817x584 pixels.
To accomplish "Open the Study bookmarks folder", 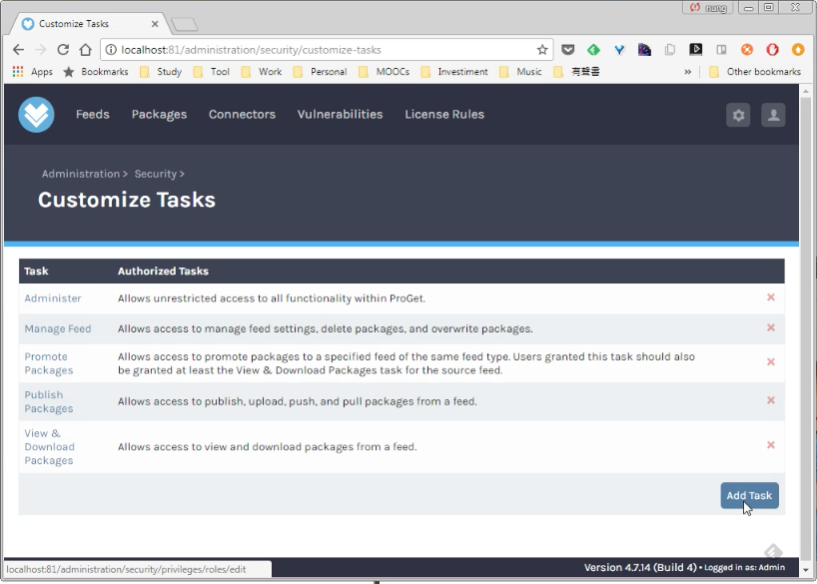I will pyautogui.click(x=161, y=72).
